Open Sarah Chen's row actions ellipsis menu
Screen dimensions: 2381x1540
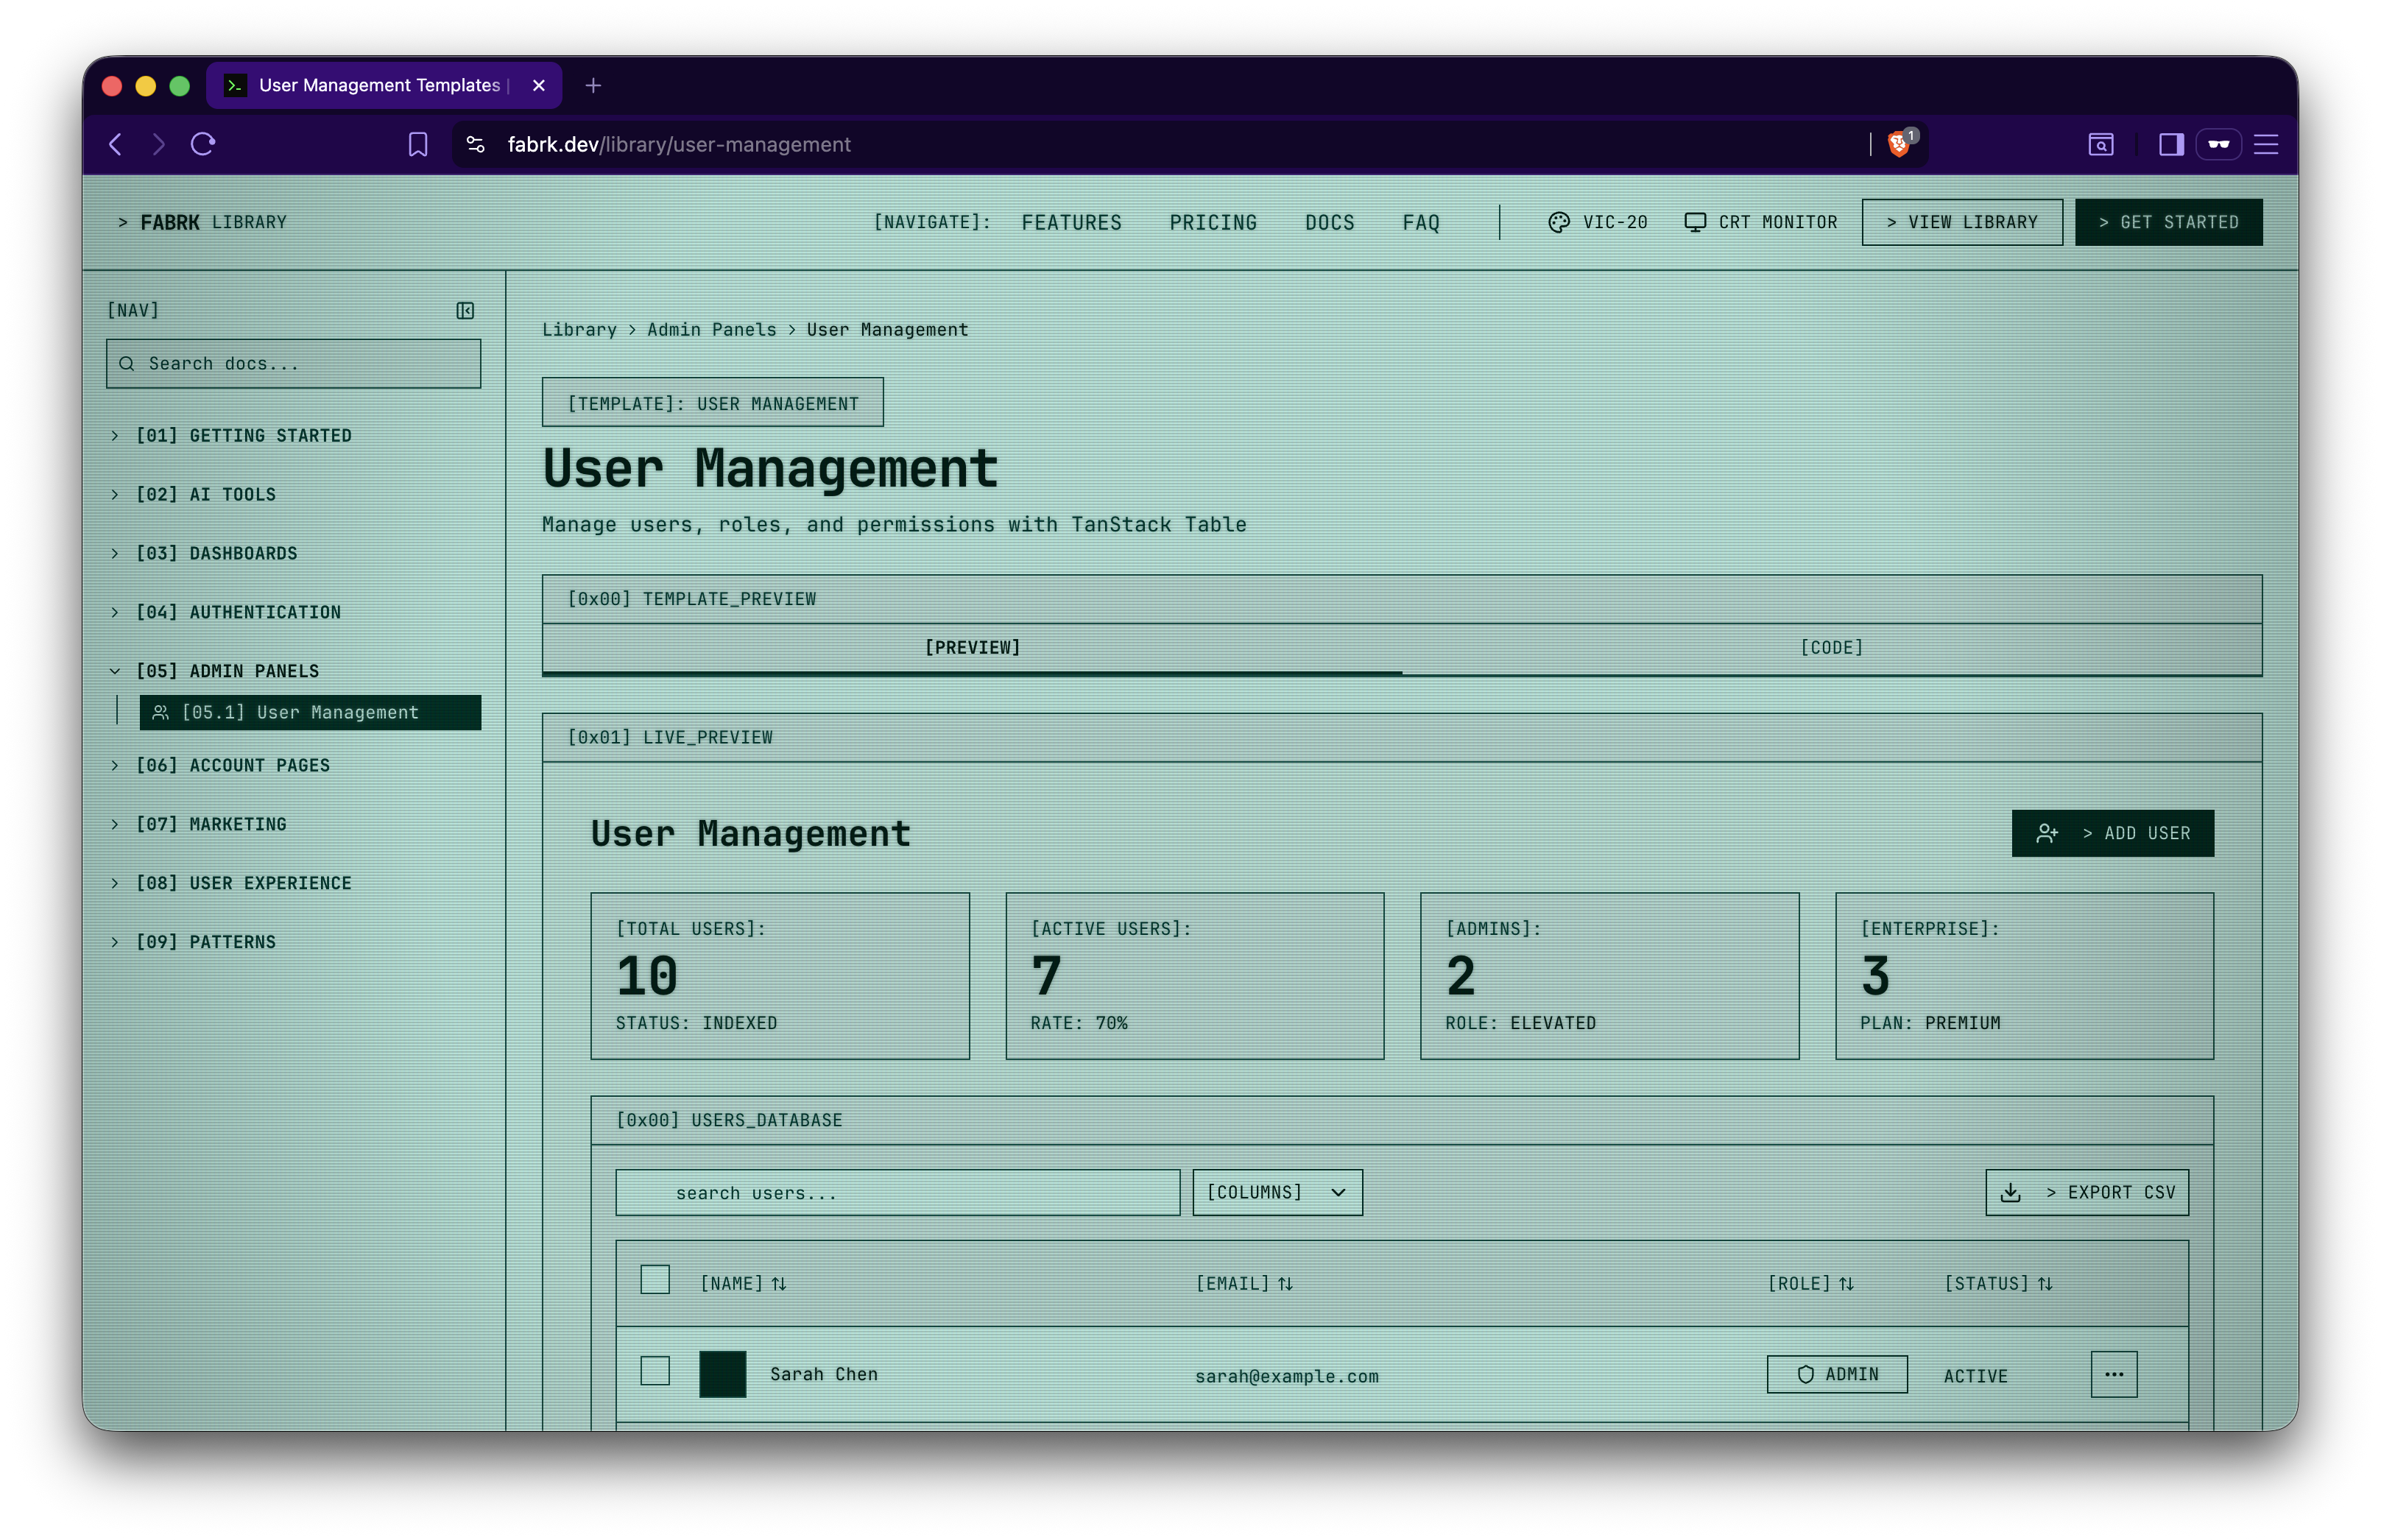[x=2114, y=1374]
